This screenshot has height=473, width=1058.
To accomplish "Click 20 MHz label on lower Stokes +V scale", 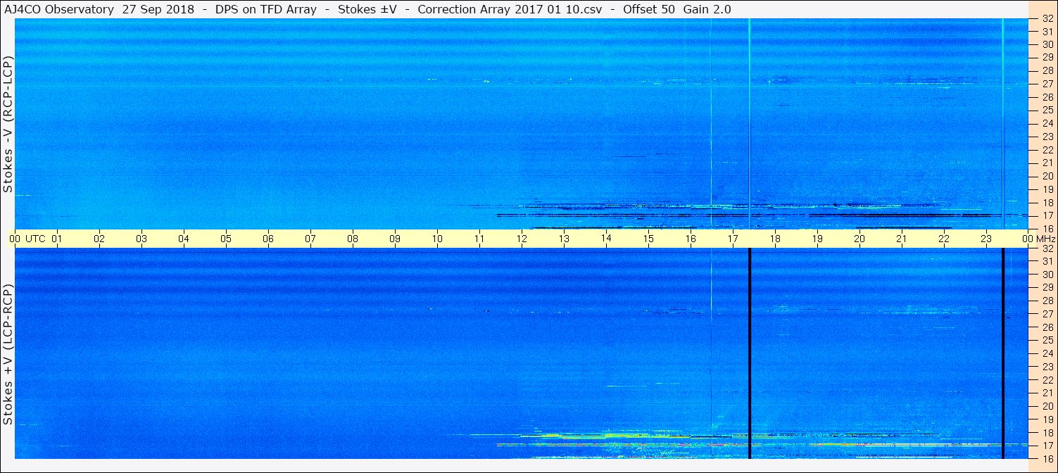I will tap(1047, 406).
